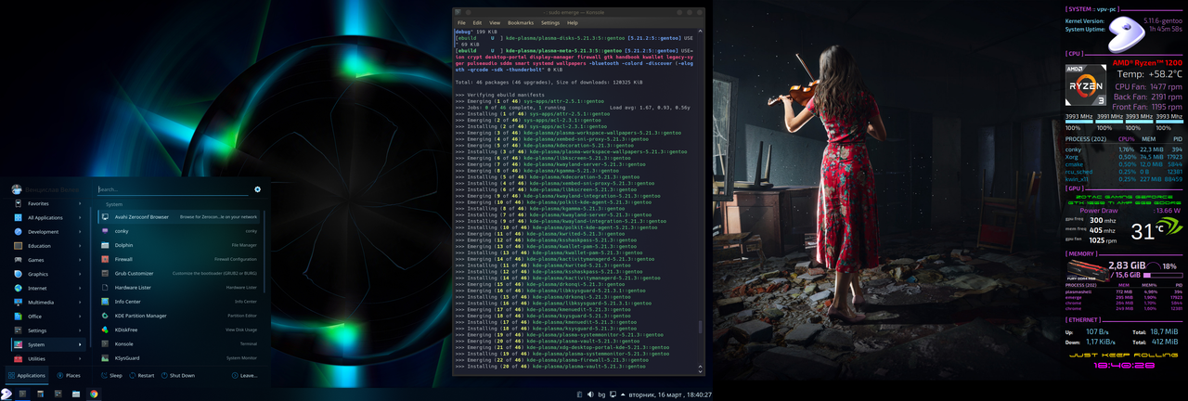Image resolution: width=1188 pixels, height=401 pixels.
Task: Focus the launcher Search field
Action: click(173, 189)
